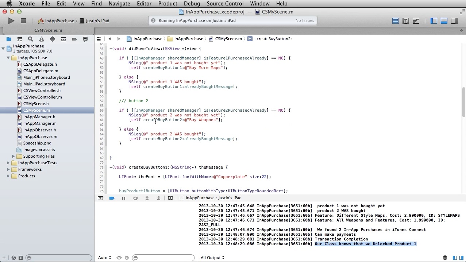Show recent files filter clock icon
The height and width of the screenshot is (262, 466).
click(14, 258)
